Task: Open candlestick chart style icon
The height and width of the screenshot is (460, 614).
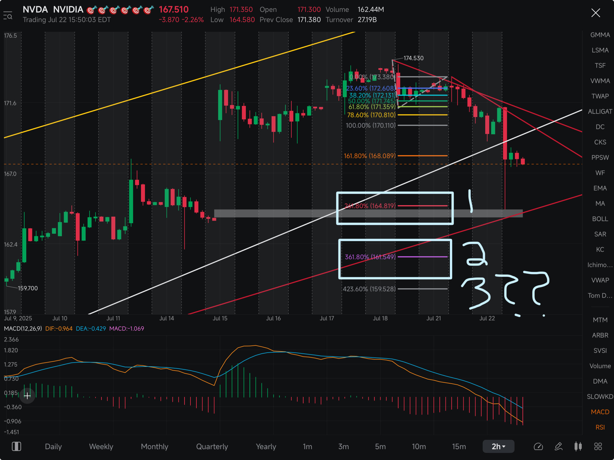Action: [x=578, y=446]
